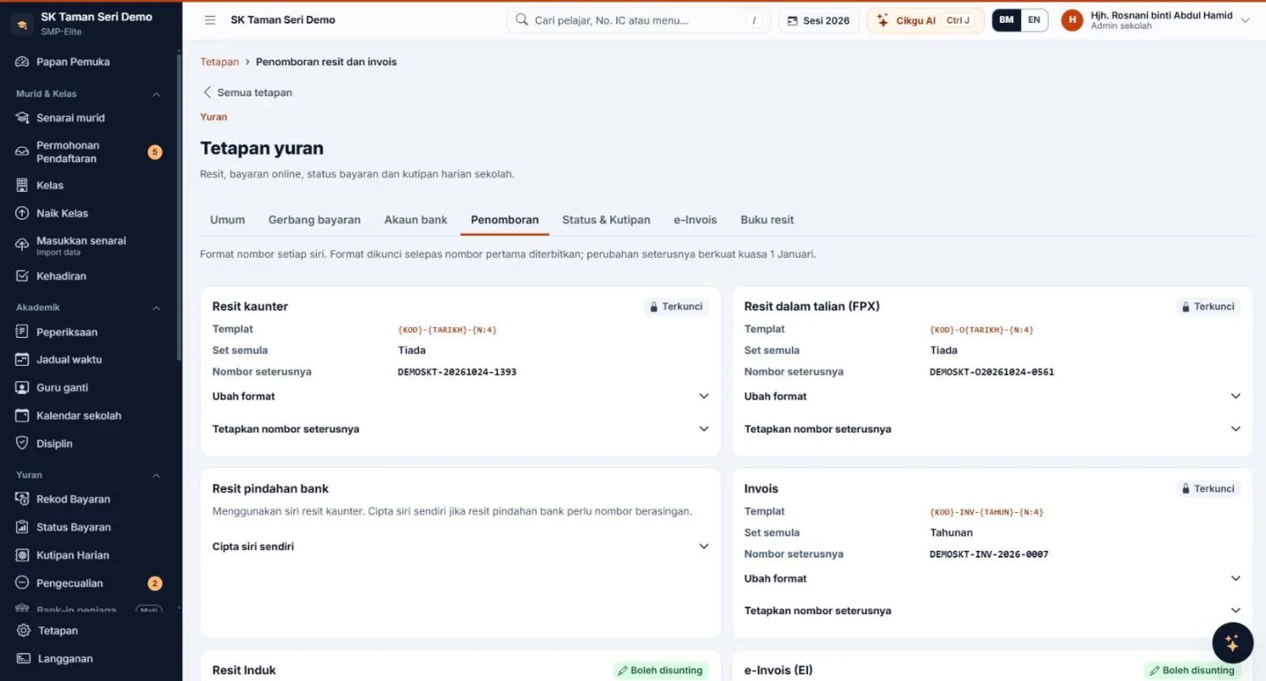Screen dimensions: 1266x681
Task: Click the Terkunci badge on Invois card
Action: tap(1208, 489)
